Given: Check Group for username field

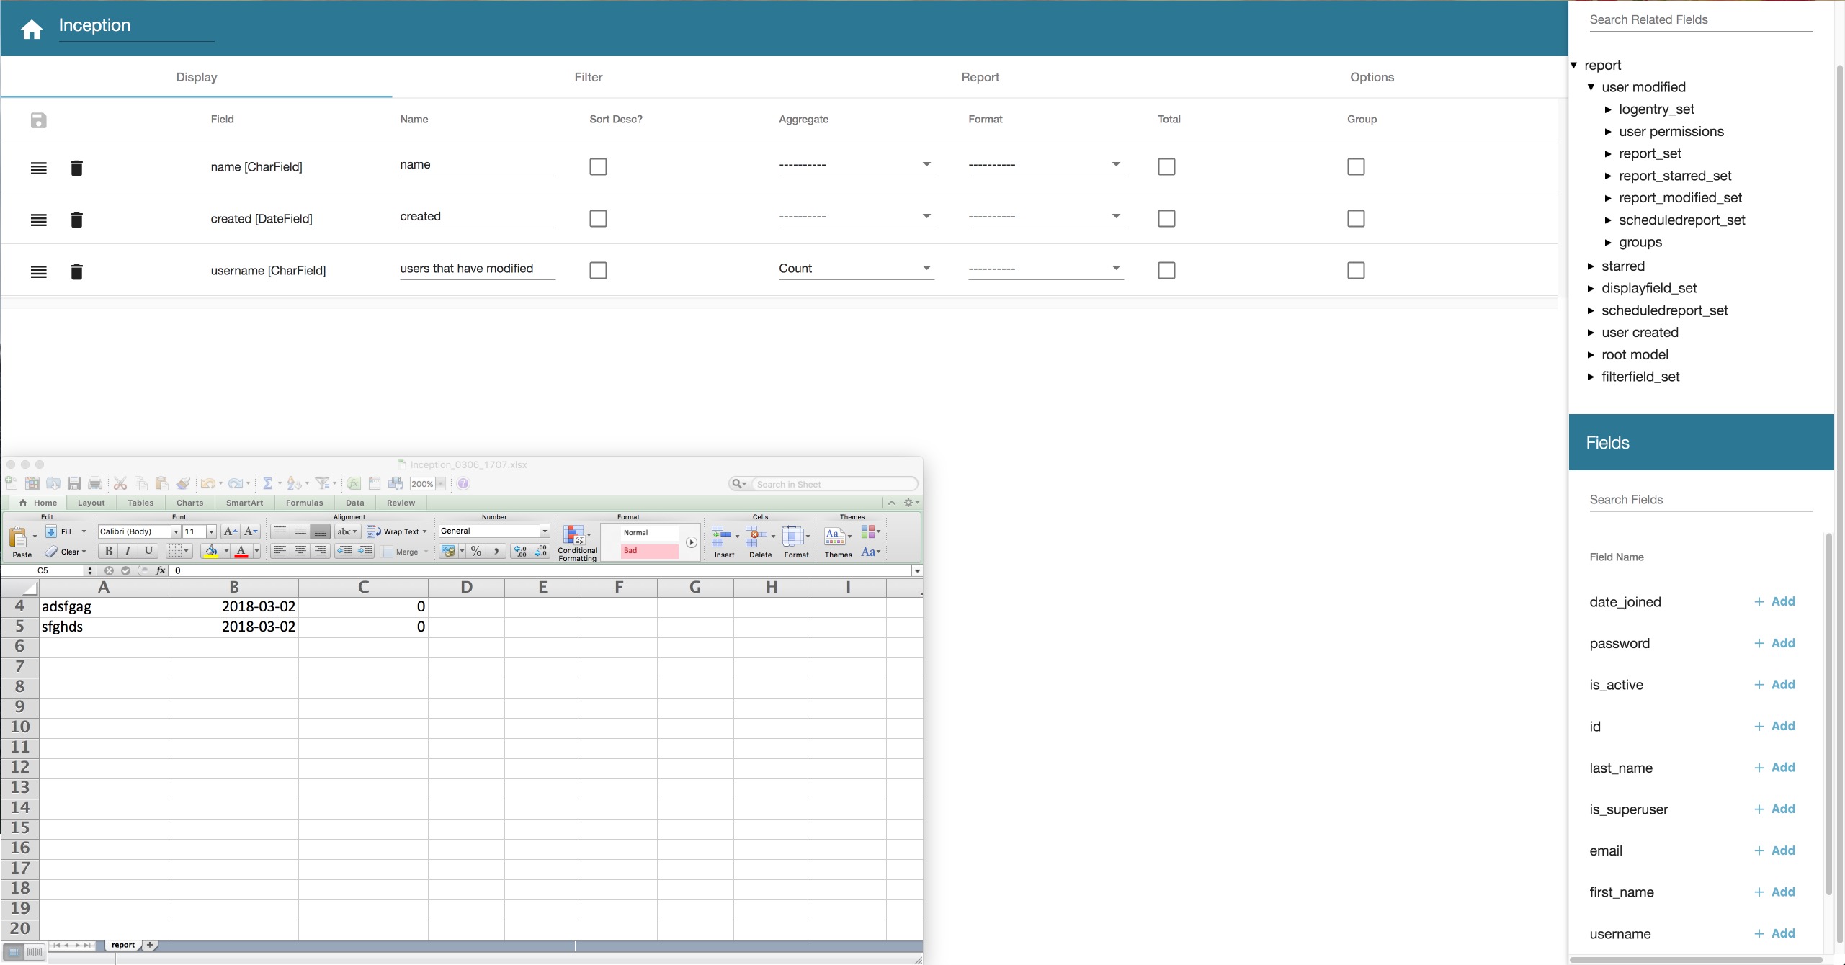Looking at the screenshot, I should (x=1356, y=270).
